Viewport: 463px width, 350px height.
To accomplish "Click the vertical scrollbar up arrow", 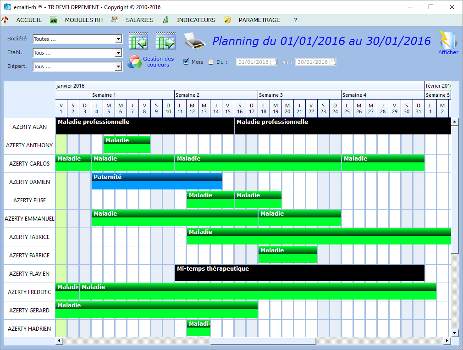I will coord(455,122).
